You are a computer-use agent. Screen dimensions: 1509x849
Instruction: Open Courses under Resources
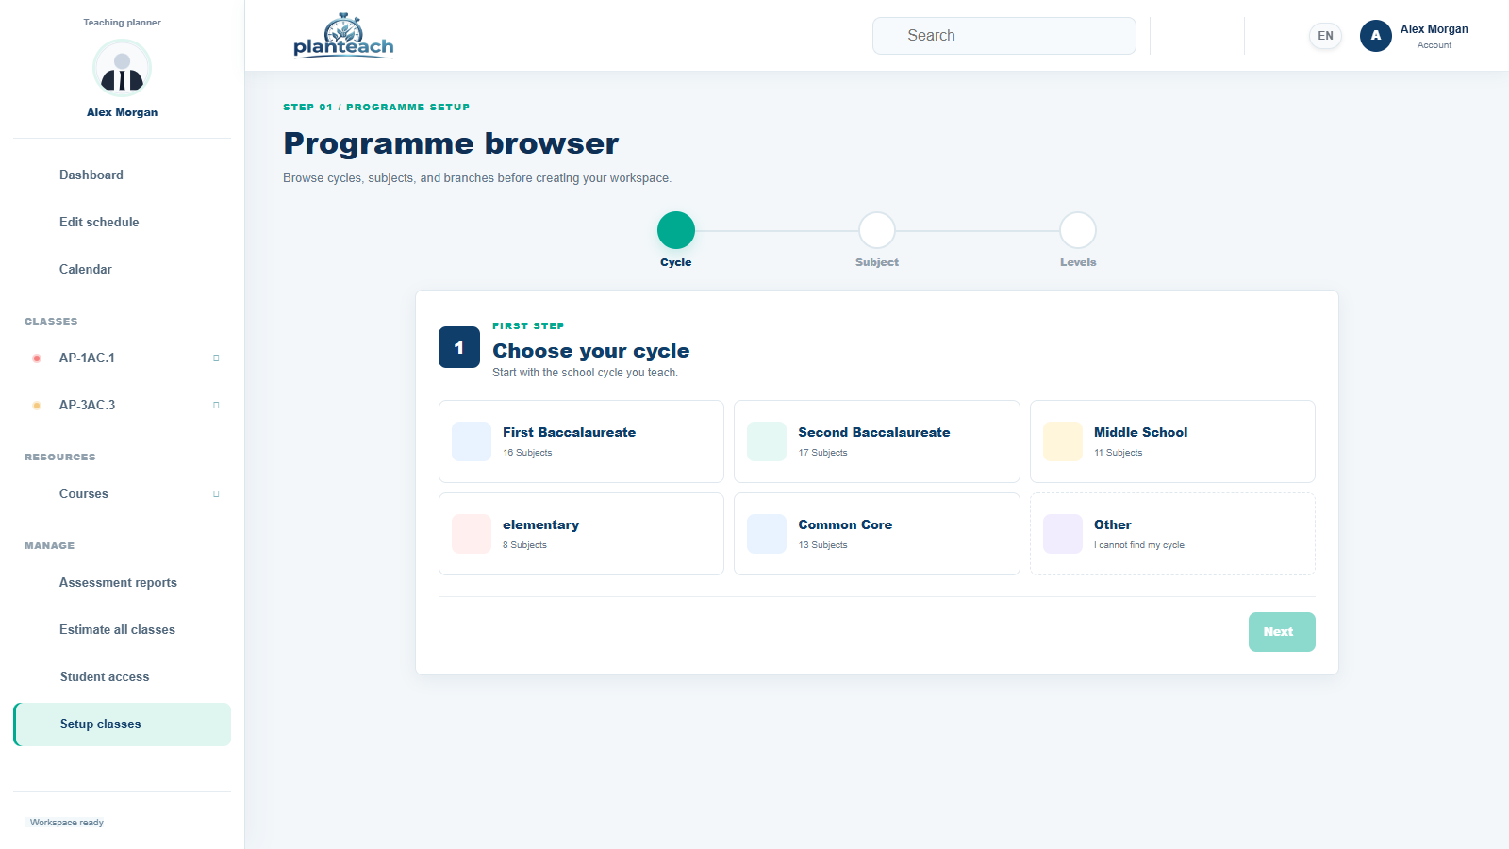122,494
